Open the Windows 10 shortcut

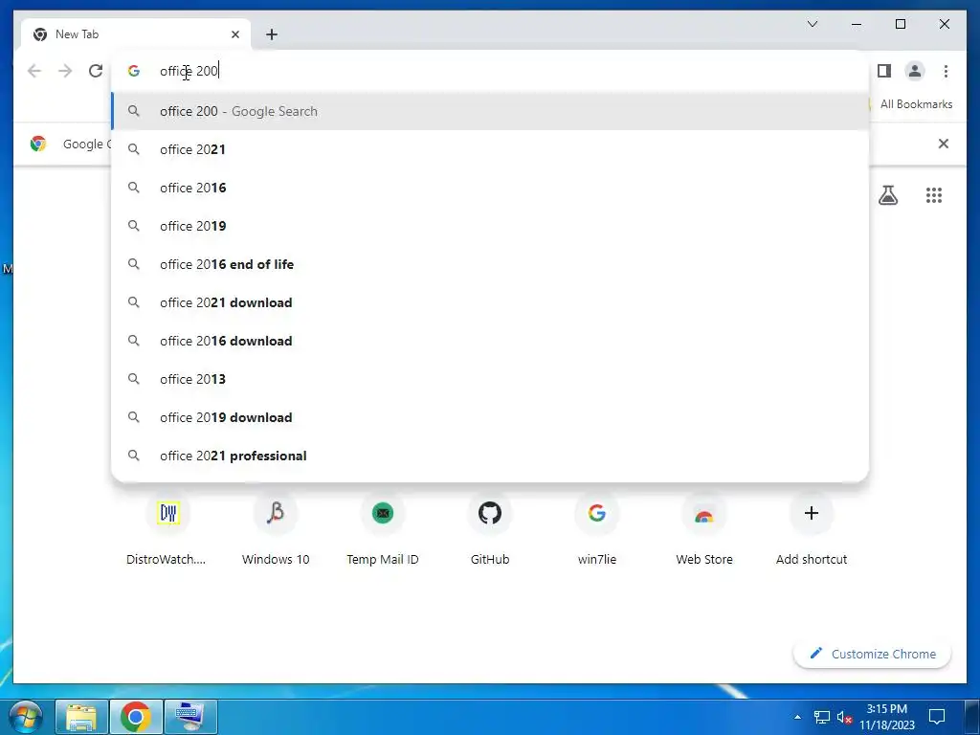click(276, 530)
